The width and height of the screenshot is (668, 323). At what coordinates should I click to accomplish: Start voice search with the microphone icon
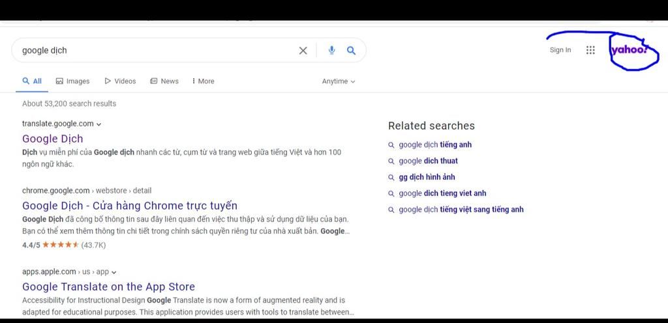point(332,51)
